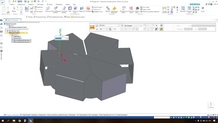Collapse the Обычное моделирование tree node
The width and height of the screenshot is (218, 123).
(5, 33)
